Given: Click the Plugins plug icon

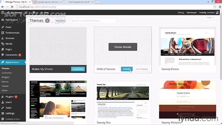Looking at the screenshot, I should (x=3, y=97).
